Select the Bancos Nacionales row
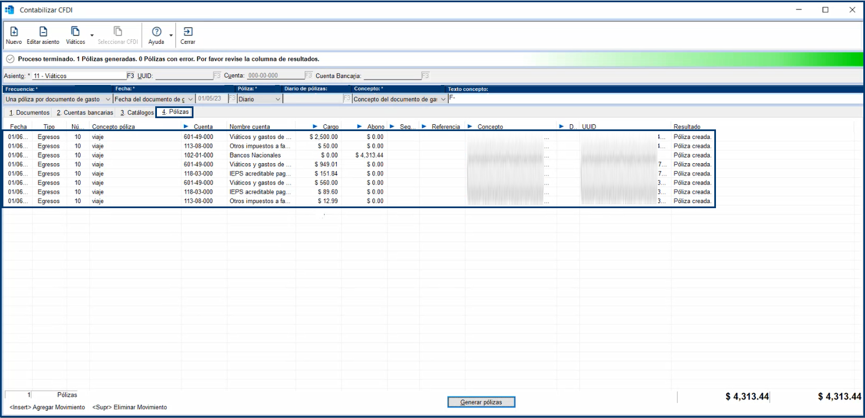Viewport: 865px width, 418px height. (x=255, y=155)
